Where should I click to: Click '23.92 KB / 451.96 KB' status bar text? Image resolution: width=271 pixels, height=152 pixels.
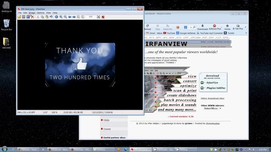coord(73,112)
